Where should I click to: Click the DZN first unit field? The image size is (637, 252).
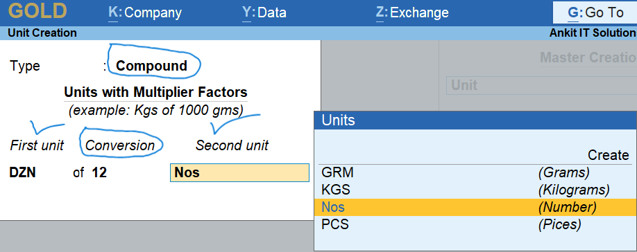(23, 173)
